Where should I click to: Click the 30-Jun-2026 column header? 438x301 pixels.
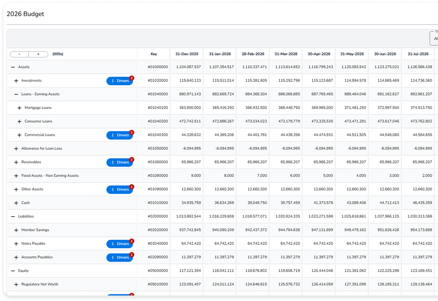click(385, 54)
